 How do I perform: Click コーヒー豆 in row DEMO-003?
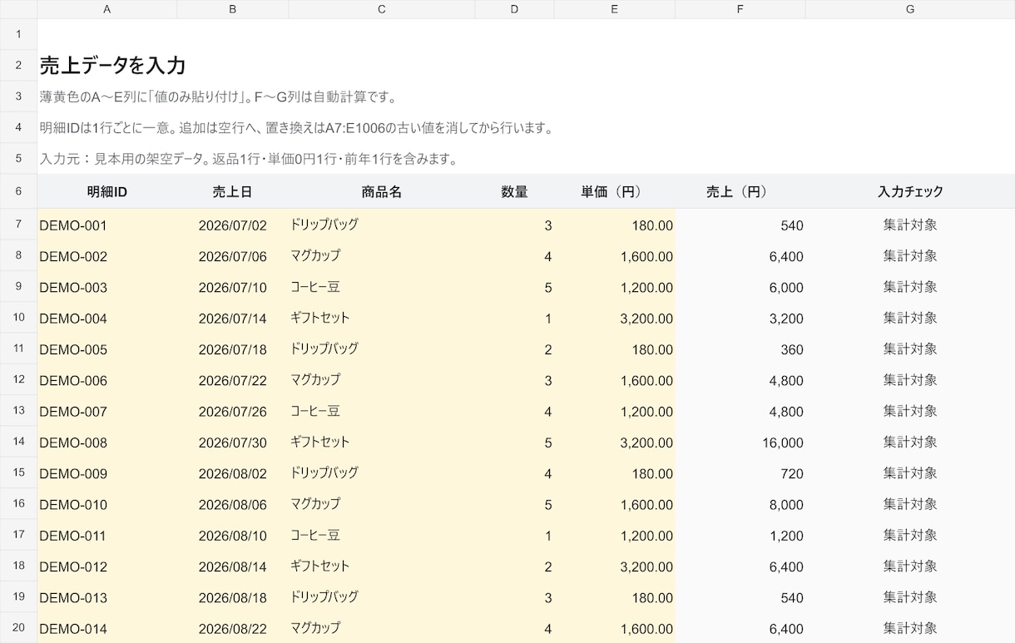pyautogui.click(x=315, y=287)
